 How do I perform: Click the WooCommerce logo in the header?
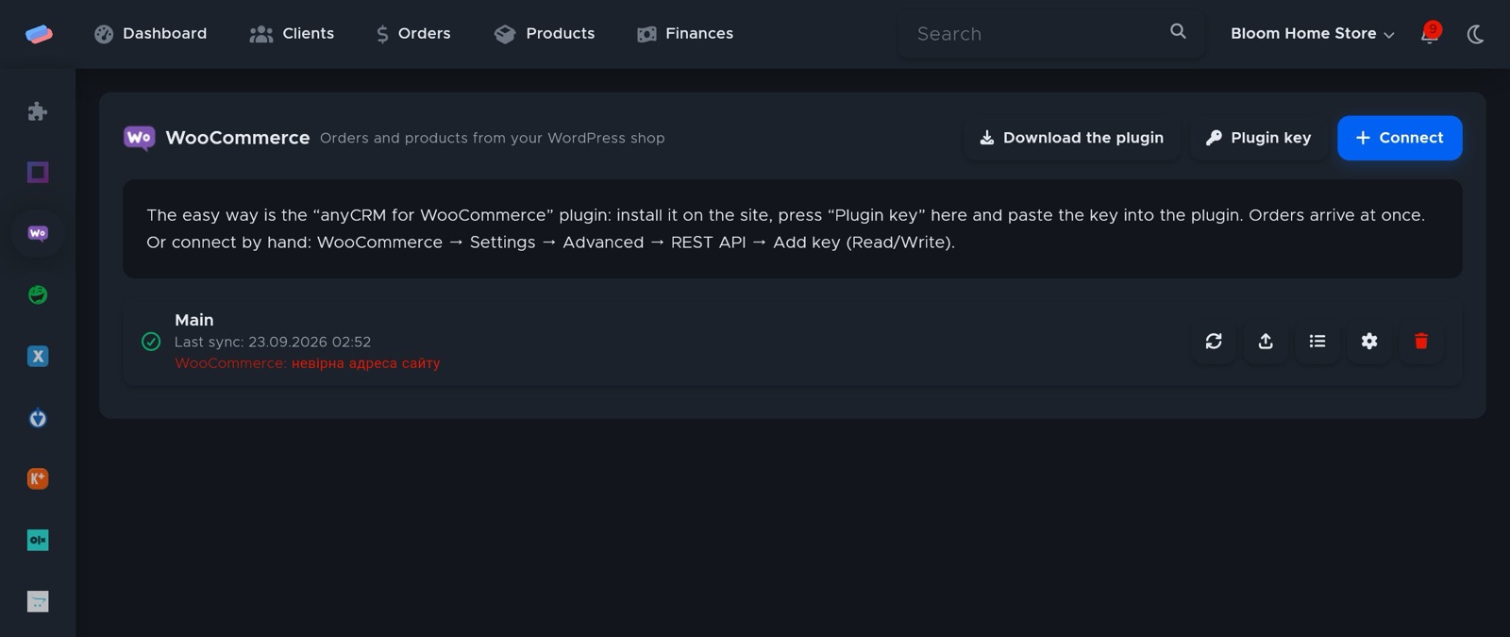(139, 139)
